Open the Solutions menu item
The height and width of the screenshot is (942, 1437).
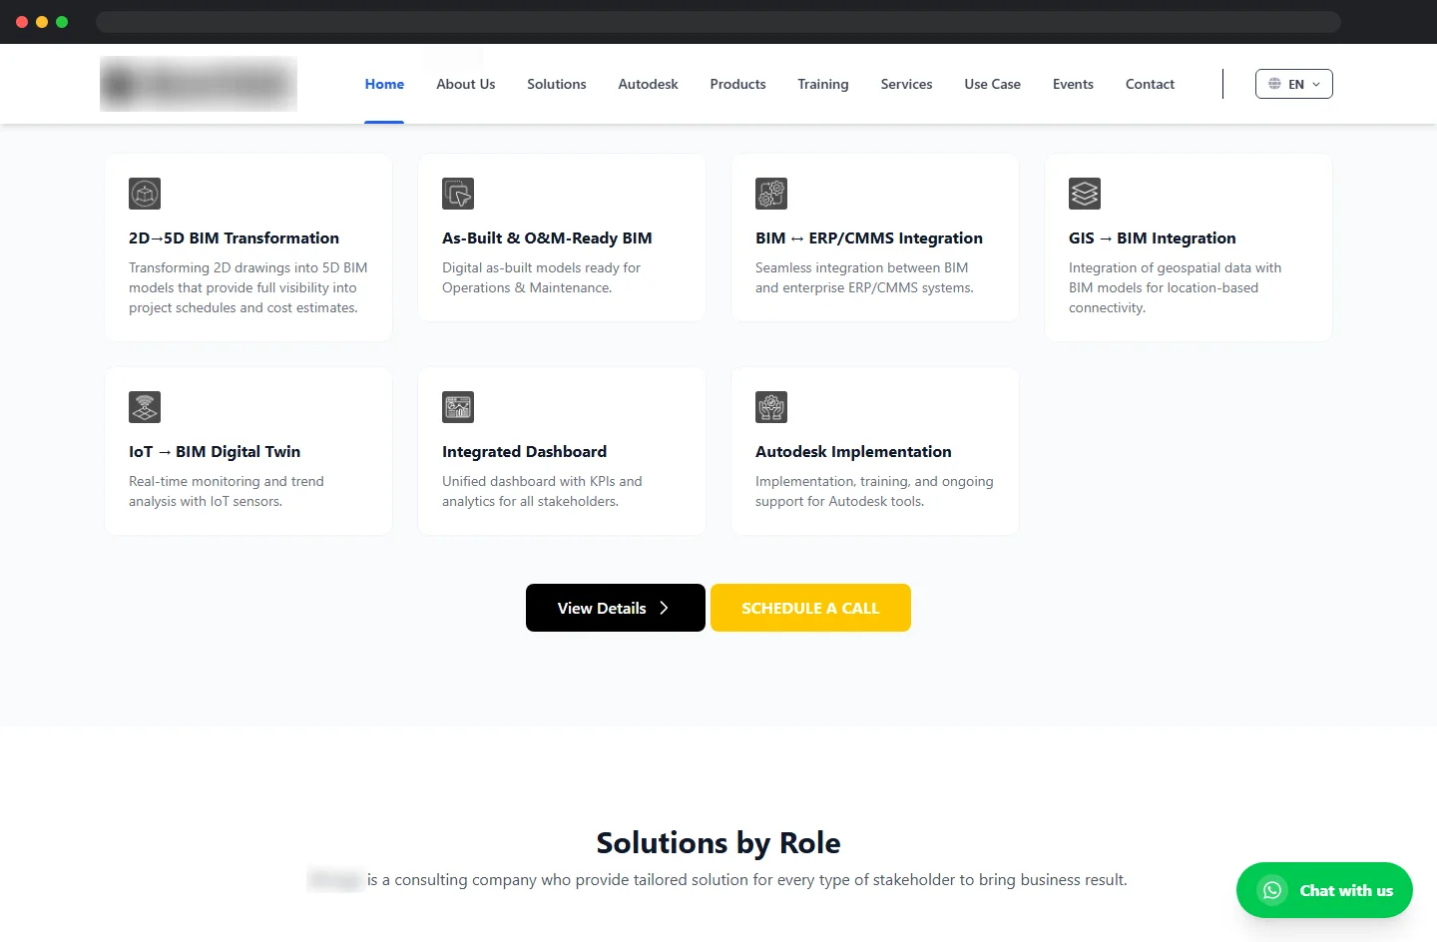[x=557, y=84]
